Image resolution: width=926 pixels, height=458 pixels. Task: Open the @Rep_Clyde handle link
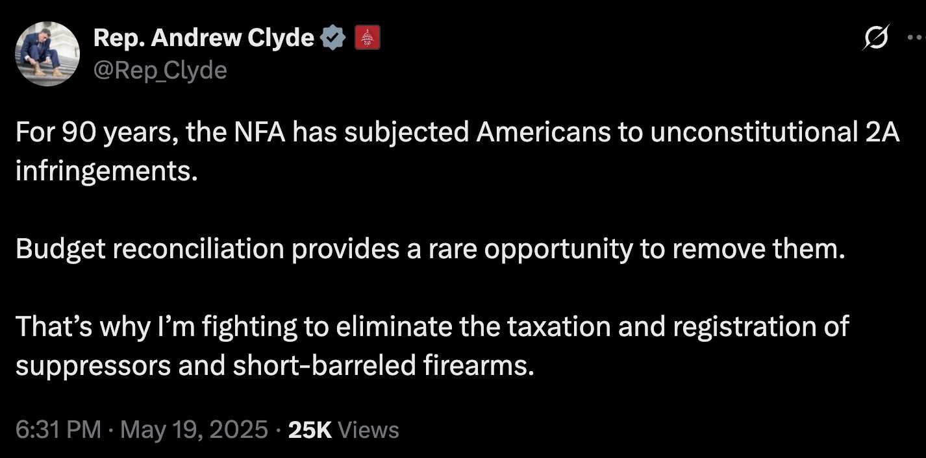(160, 70)
